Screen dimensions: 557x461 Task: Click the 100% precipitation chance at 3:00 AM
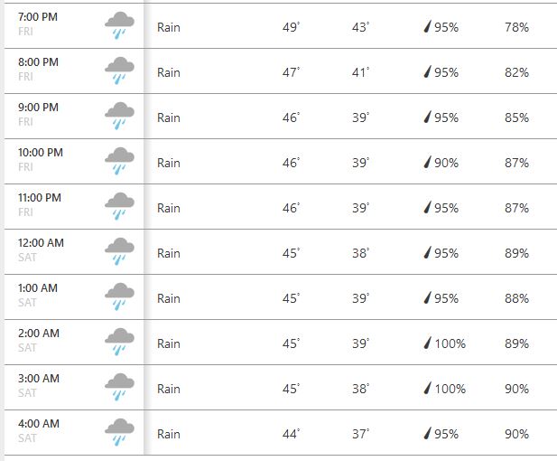click(x=450, y=389)
